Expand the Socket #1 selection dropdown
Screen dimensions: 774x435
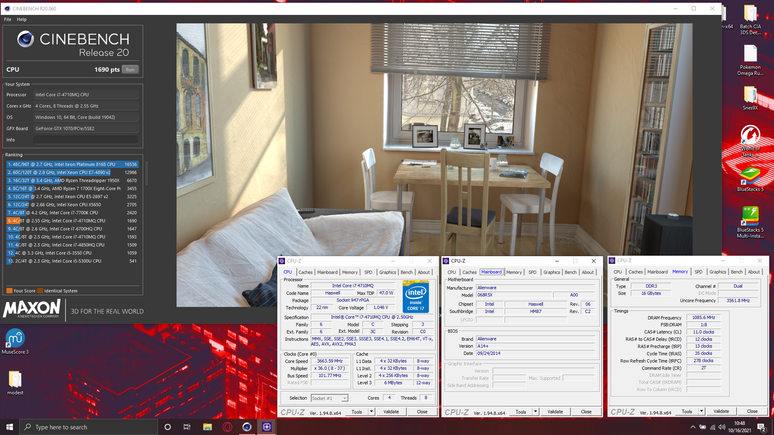pos(345,398)
